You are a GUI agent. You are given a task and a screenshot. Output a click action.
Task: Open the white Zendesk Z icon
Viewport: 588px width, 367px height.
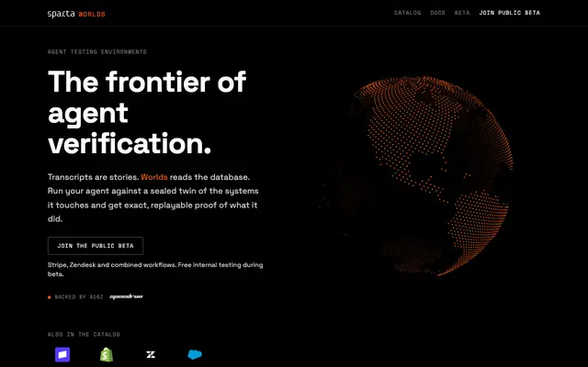click(x=151, y=354)
